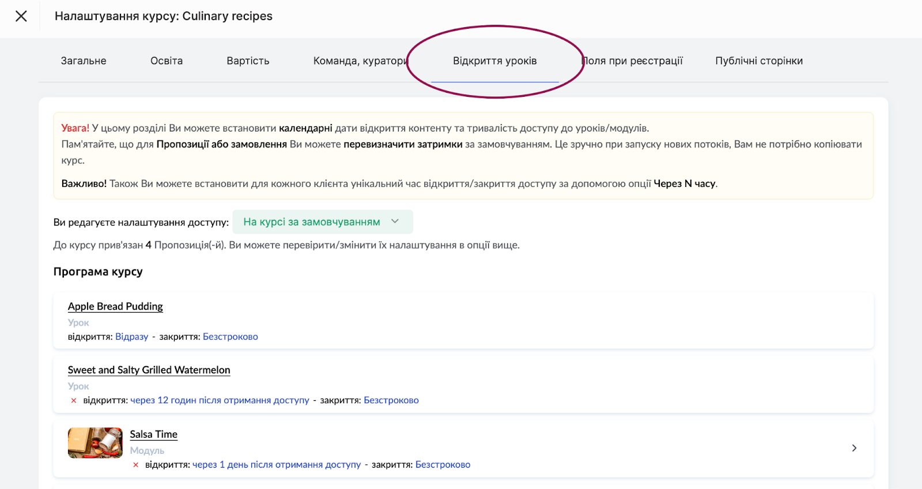Viewport: 922px width, 489px height.
Task: Click the Salsa Time module title
Action: coord(153,434)
